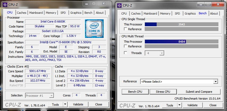227x111 pixels.
Task: Click the Multiplier value x 49.0 (8 - 49)
Action: coord(38,76)
